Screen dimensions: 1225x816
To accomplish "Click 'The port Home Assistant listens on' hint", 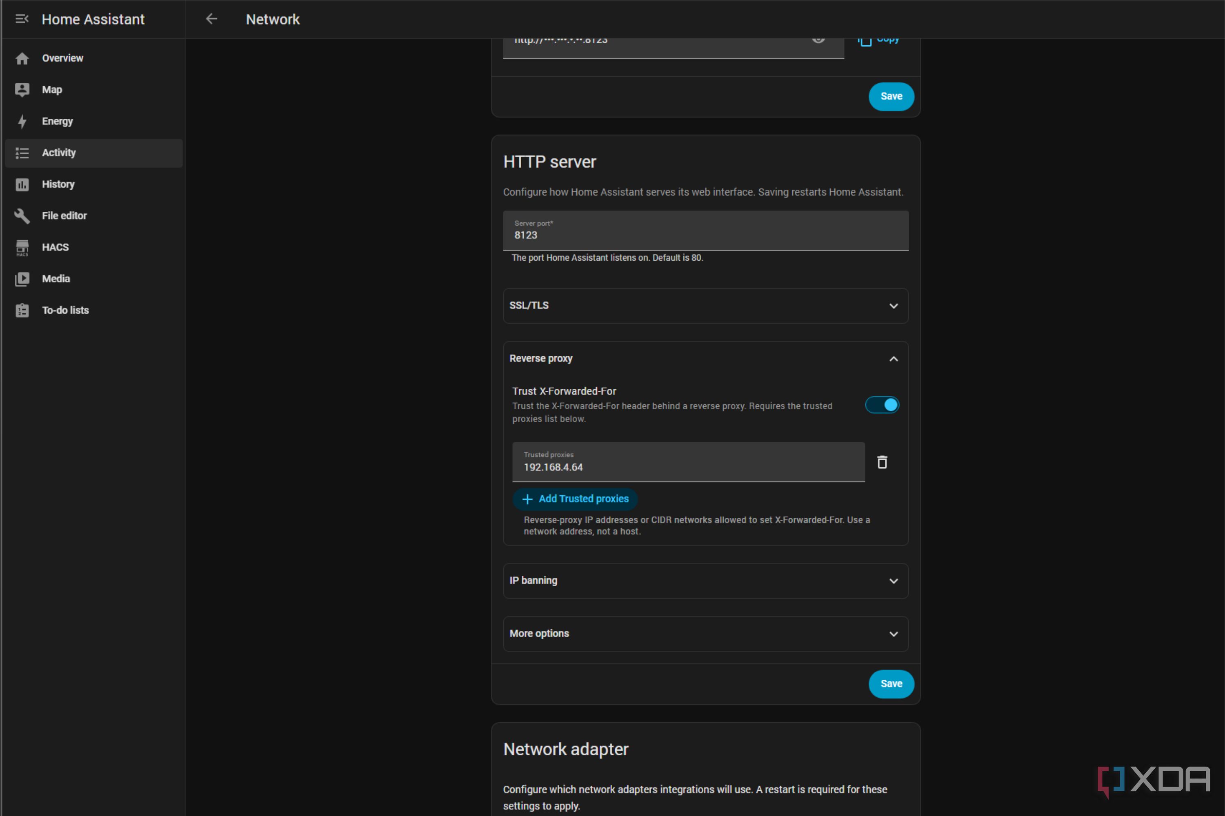I will click(x=607, y=257).
